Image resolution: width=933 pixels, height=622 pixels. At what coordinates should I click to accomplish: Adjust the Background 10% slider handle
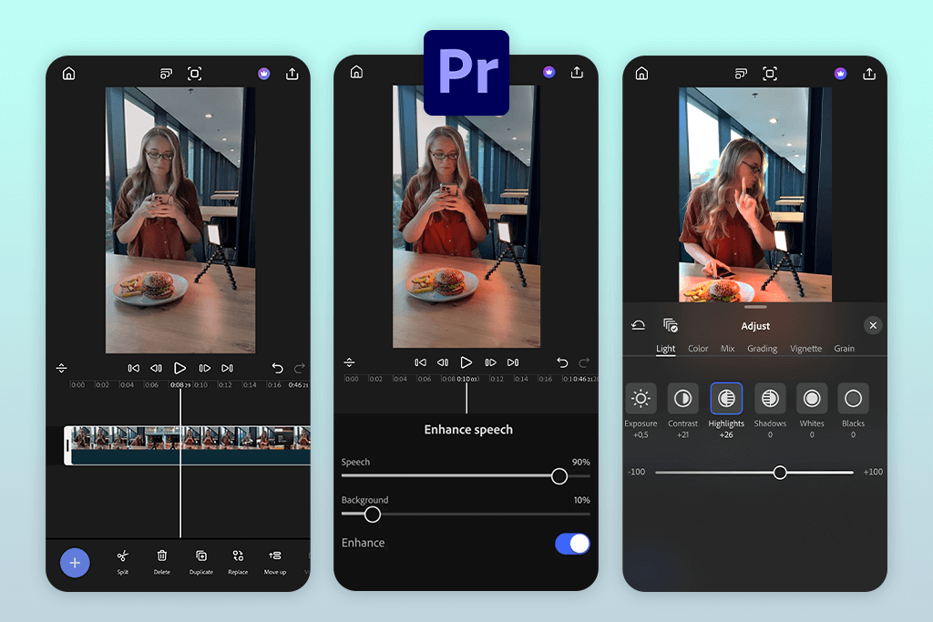[373, 515]
